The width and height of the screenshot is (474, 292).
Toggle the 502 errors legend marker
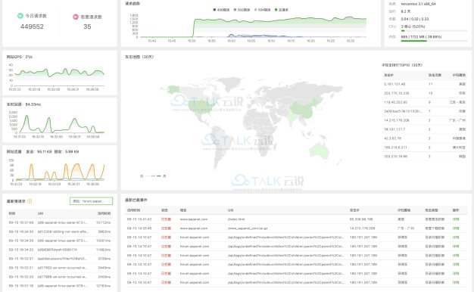tap(235, 10)
